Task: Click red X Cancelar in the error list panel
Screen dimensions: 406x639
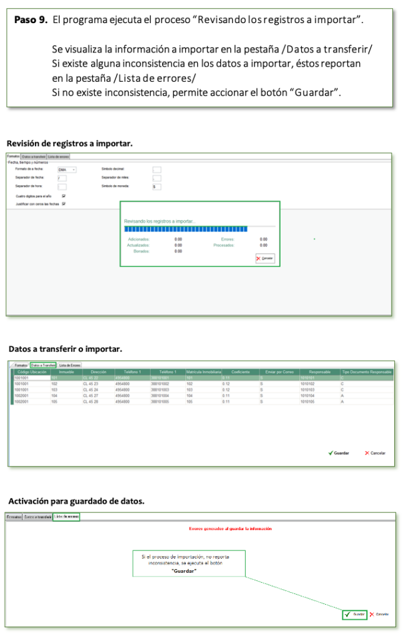Action: click(x=372, y=614)
